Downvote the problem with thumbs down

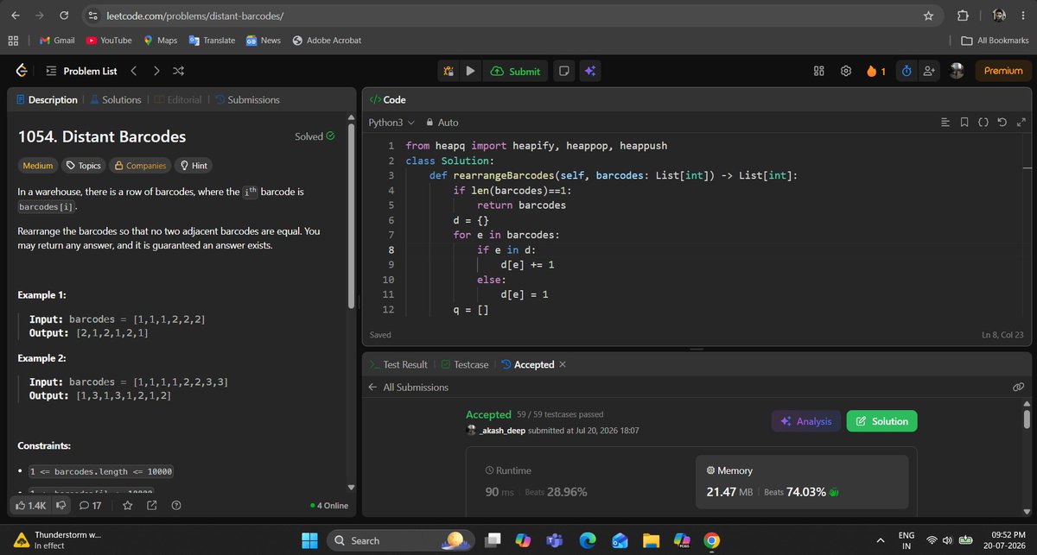pos(61,505)
